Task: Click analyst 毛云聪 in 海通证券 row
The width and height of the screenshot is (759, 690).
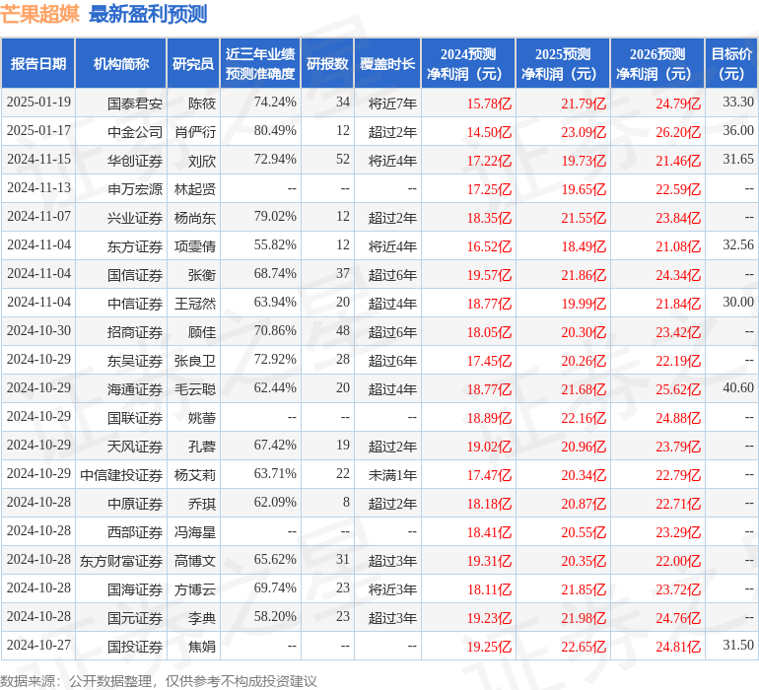Action: point(194,388)
